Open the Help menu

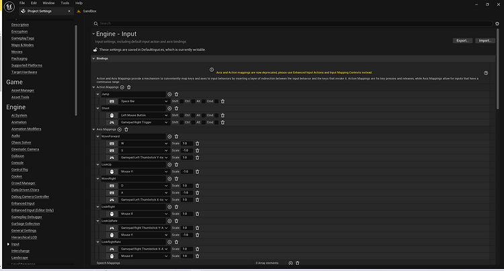[x=79, y=3]
